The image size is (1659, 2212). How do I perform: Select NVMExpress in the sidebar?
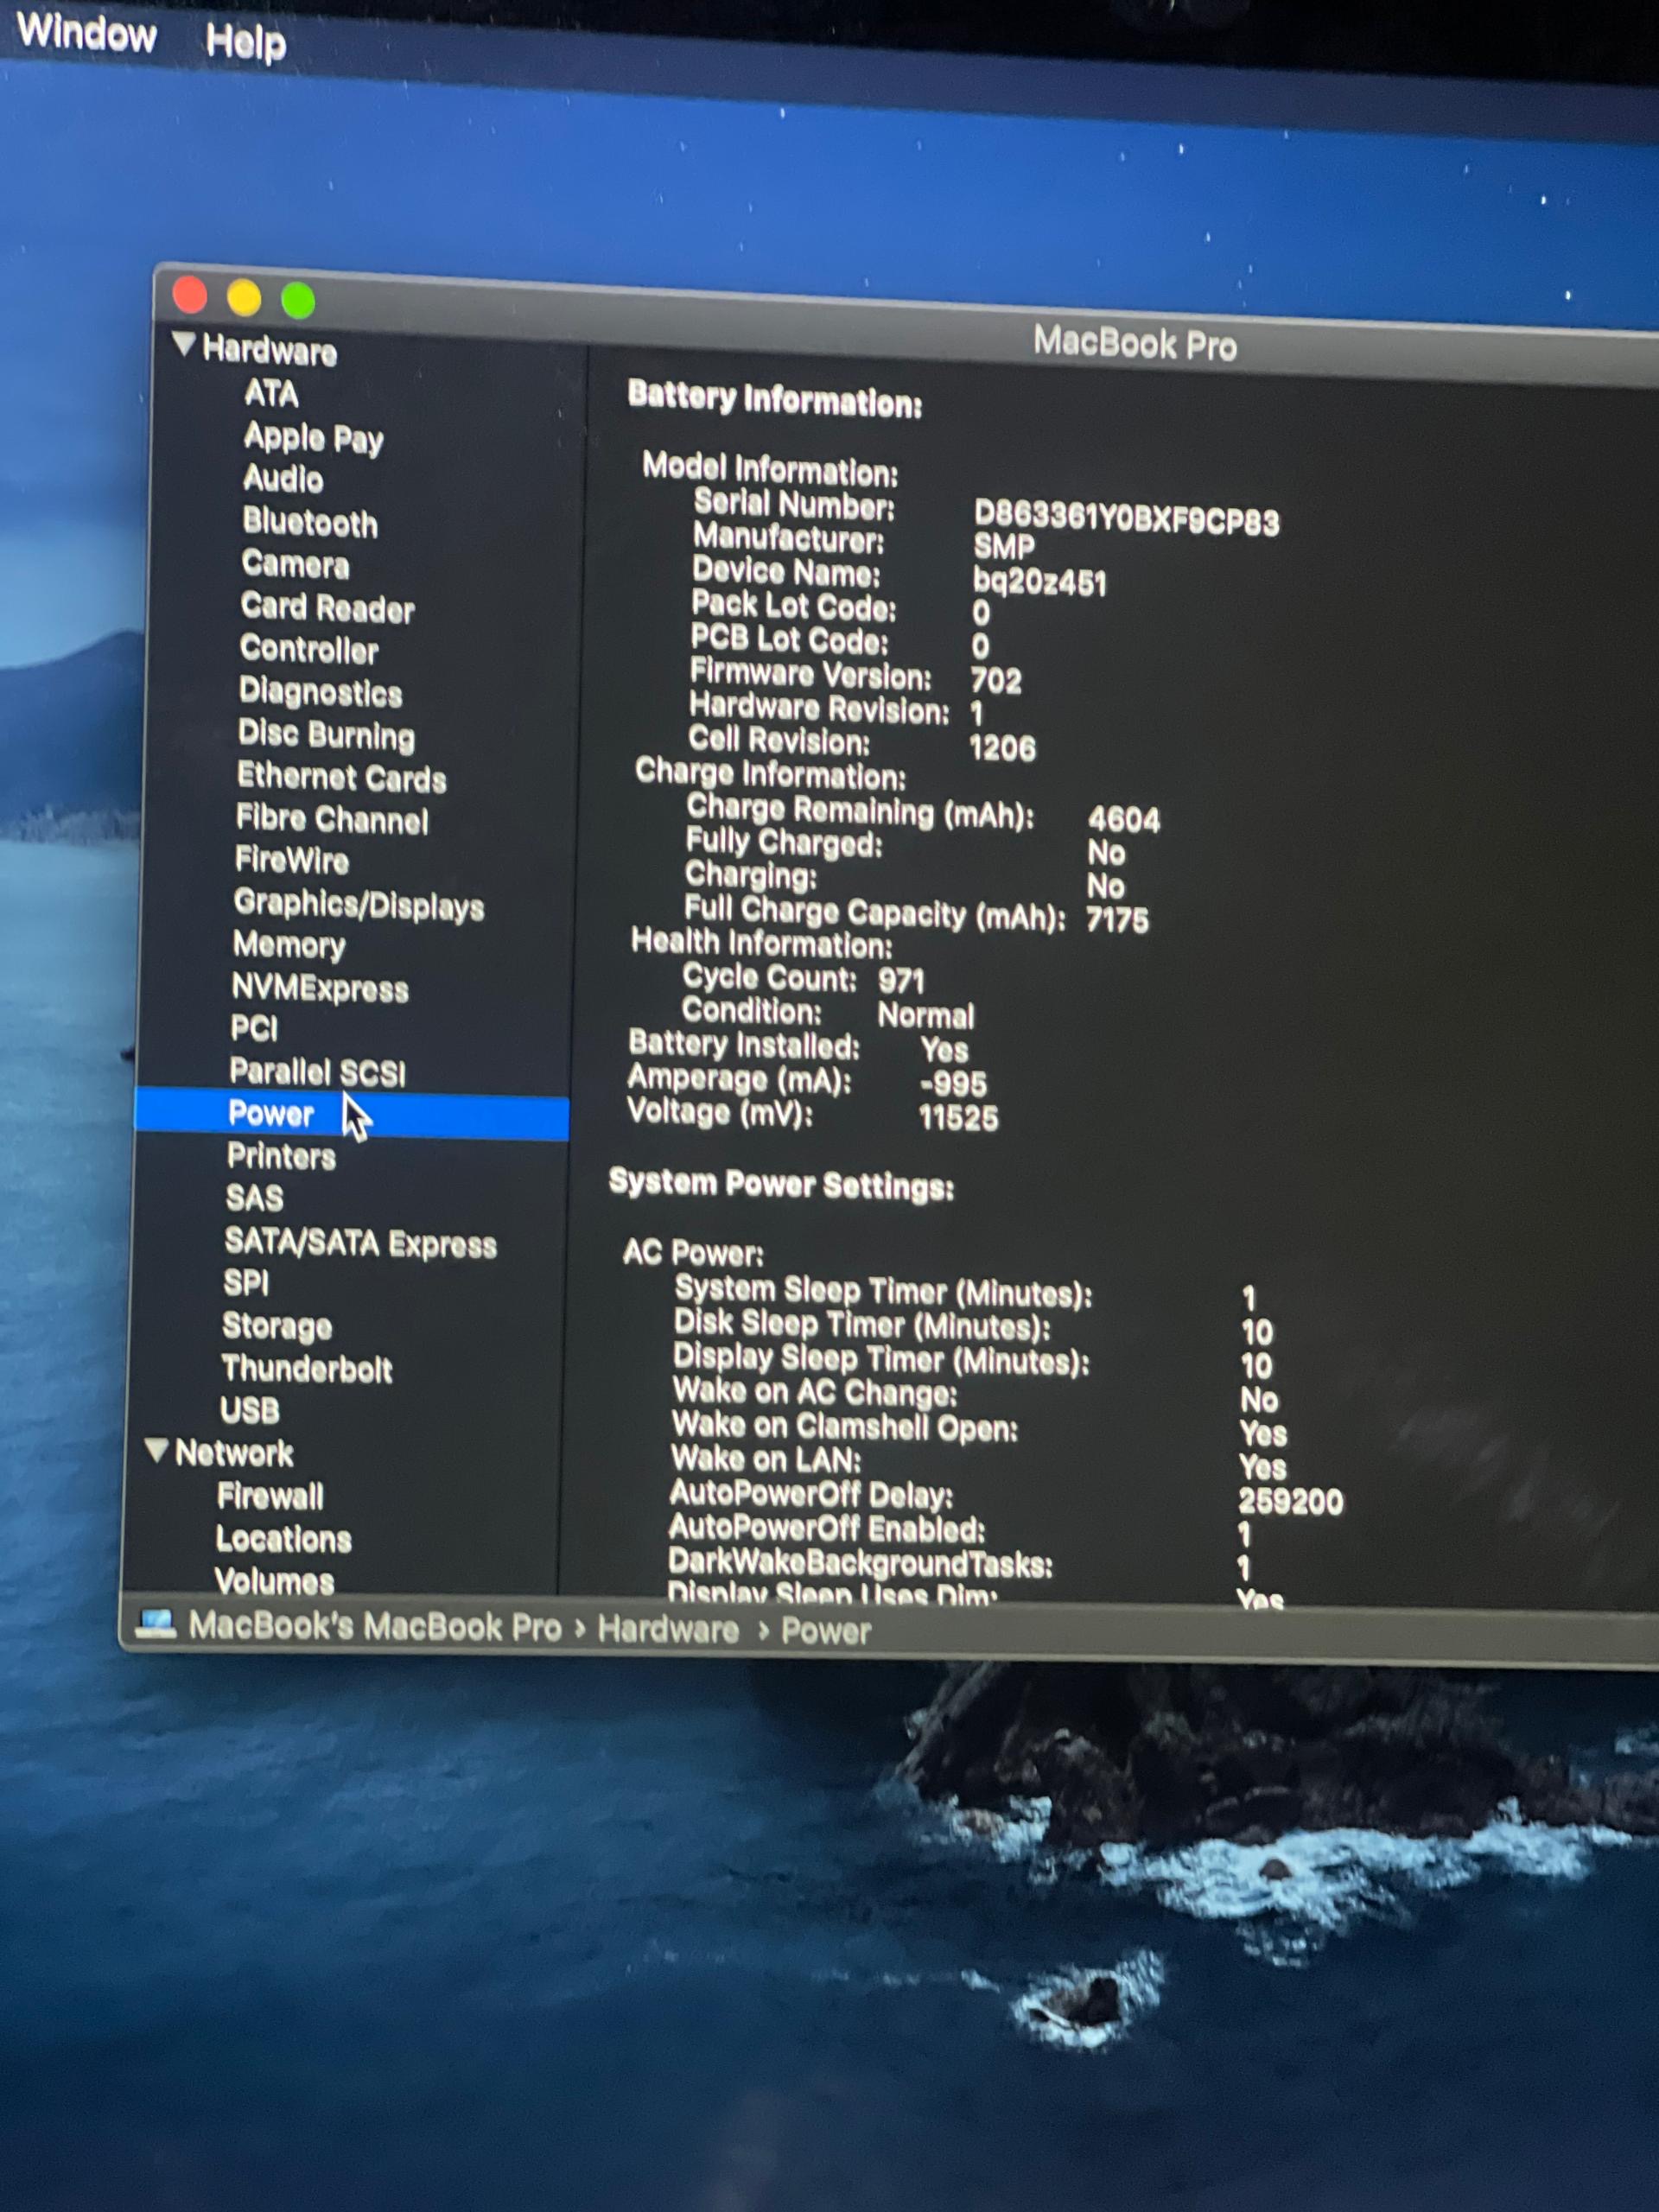pos(320,988)
